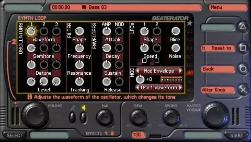Click left arrow of Mod Envelope selector
This screenshot has height=142, width=251.
pyautogui.click(x=137, y=71)
